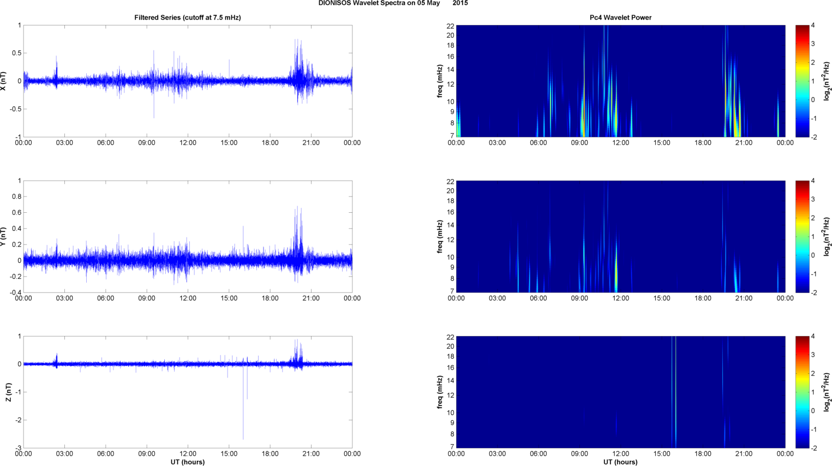Image resolution: width=832 pixels, height=466 pixels.
Task: Click the '0' tick on the middle-row colorbar
Action: click(813, 255)
